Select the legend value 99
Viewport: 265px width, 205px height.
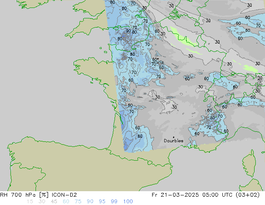114,202
